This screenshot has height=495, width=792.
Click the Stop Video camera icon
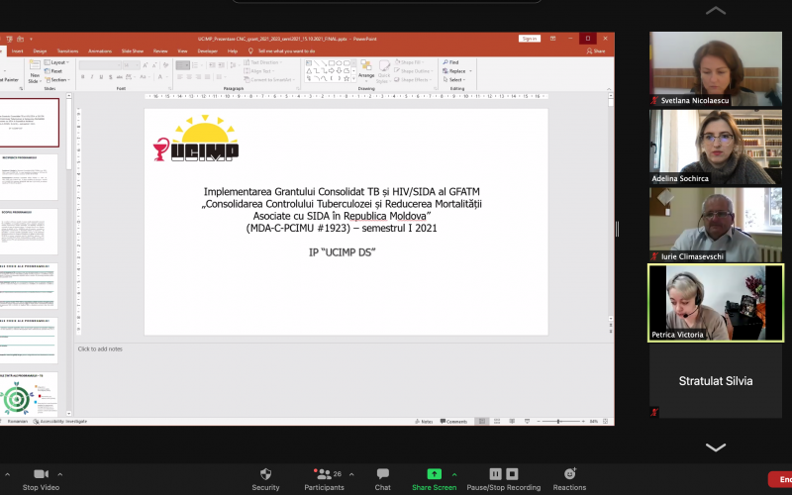41,474
